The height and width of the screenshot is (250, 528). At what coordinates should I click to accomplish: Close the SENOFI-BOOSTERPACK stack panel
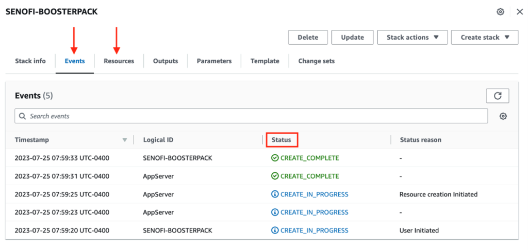coord(519,12)
